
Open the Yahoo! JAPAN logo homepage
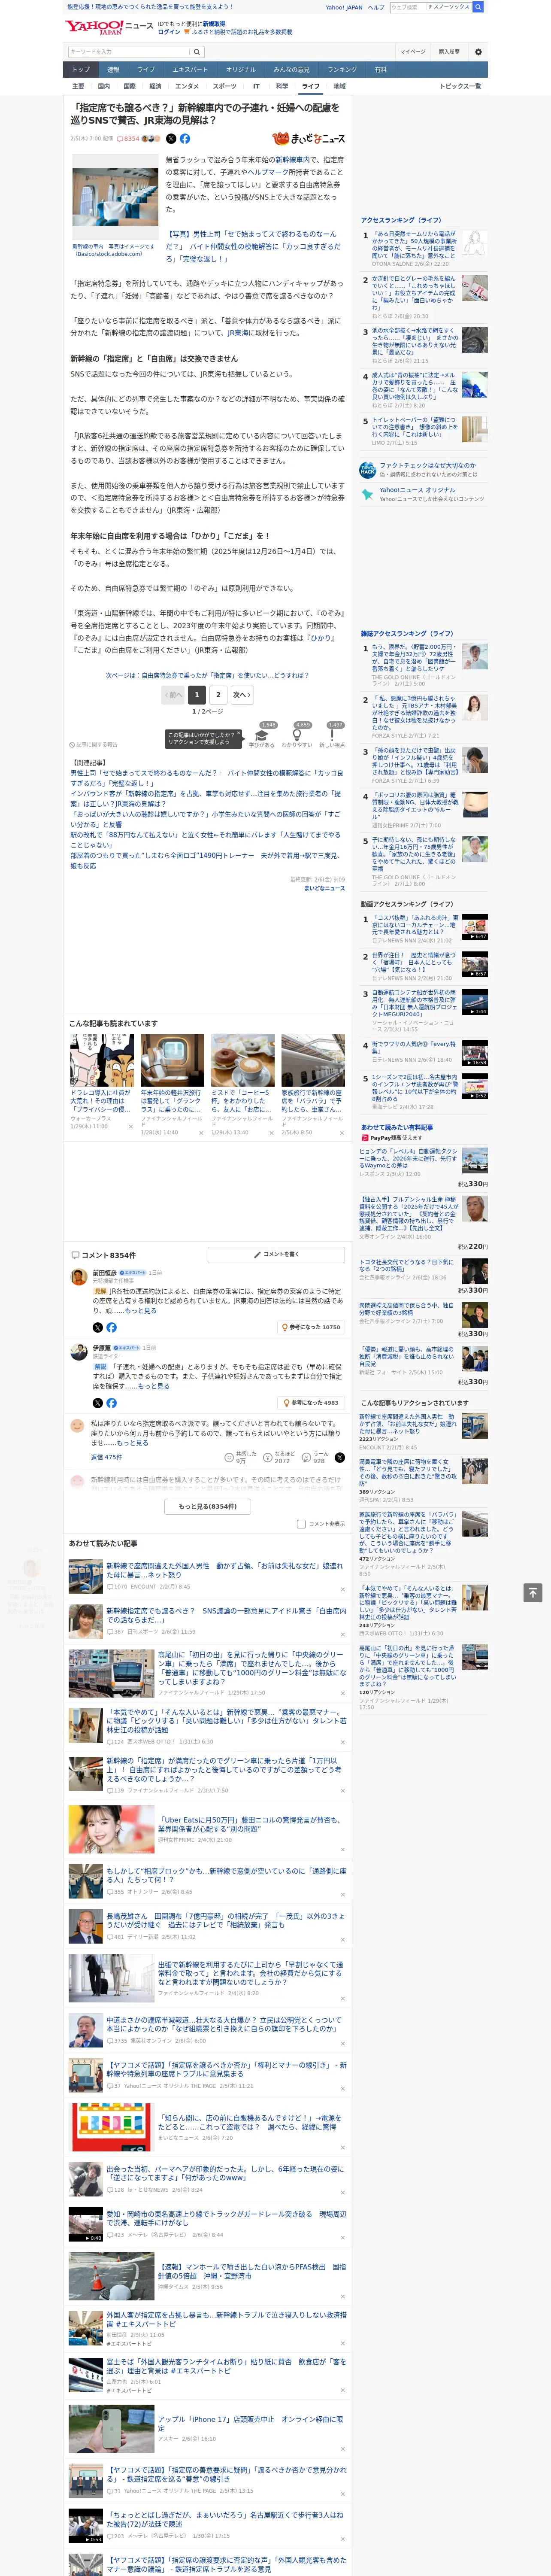pyautogui.click(x=94, y=27)
